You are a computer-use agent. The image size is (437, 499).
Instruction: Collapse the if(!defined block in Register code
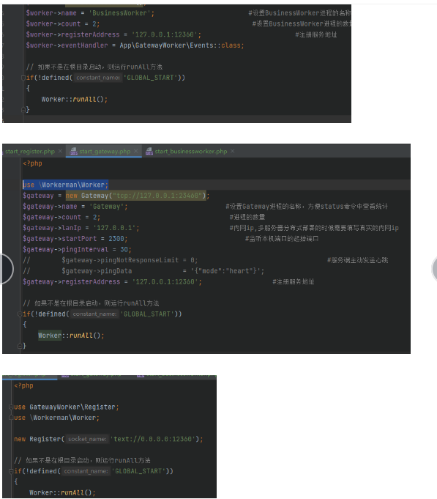click(x=11, y=471)
